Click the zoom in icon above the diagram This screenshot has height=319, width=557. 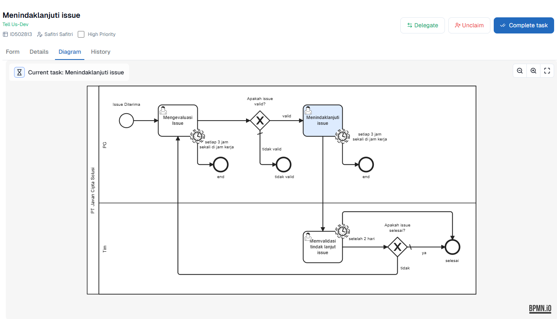point(533,70)
